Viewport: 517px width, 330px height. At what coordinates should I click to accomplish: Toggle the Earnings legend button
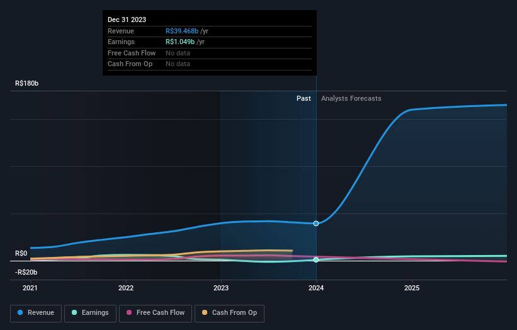point(90,313)
